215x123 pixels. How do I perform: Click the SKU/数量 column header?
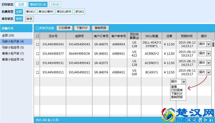click(x=152, y=36)
